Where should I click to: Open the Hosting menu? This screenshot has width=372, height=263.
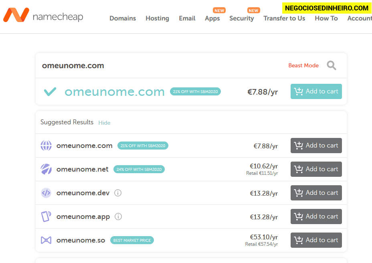point(157,18)
